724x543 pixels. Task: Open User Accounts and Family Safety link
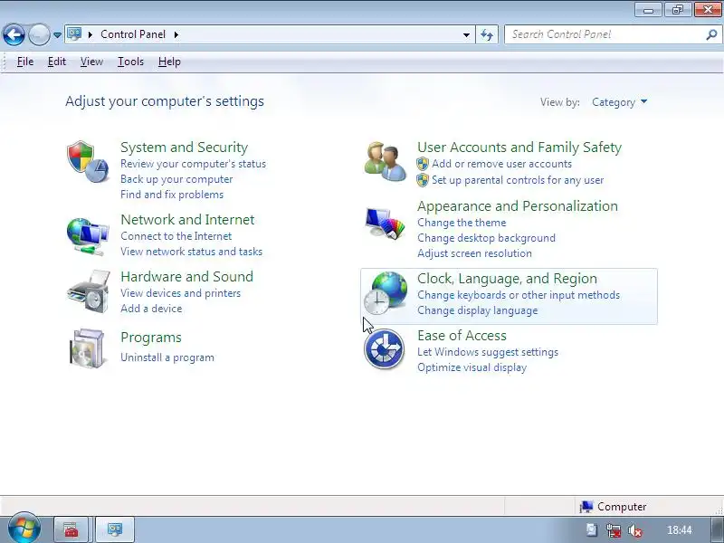pyautogui.click(x=519, y=148)
